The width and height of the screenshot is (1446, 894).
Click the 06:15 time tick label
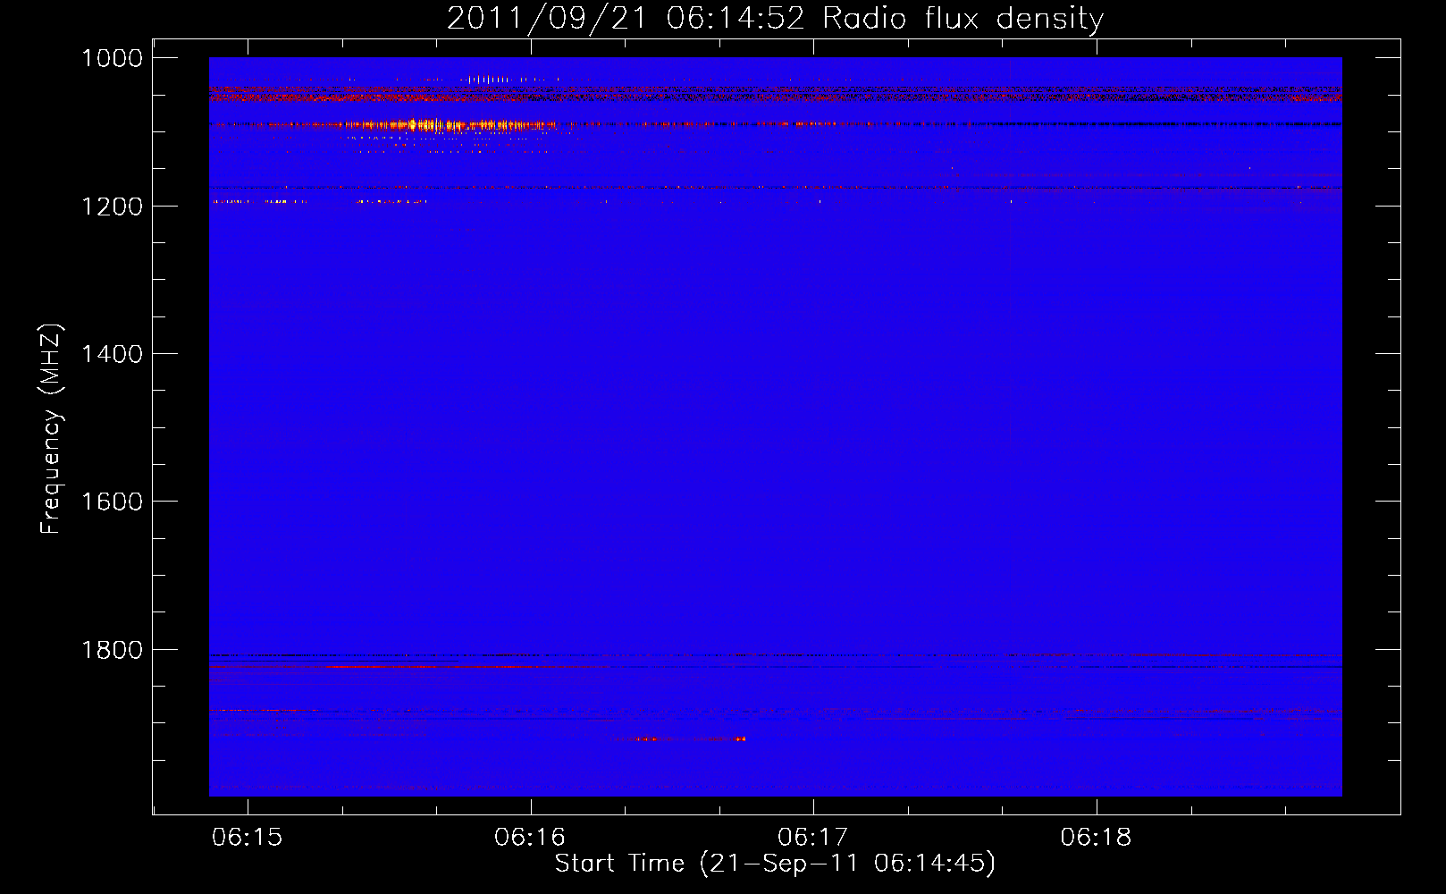248,837
